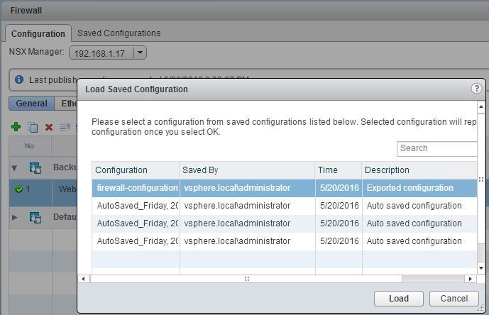The width and height of the screenshot is (489, 315).
Task: Select the General tab
Action: click(x=31, y=104)
